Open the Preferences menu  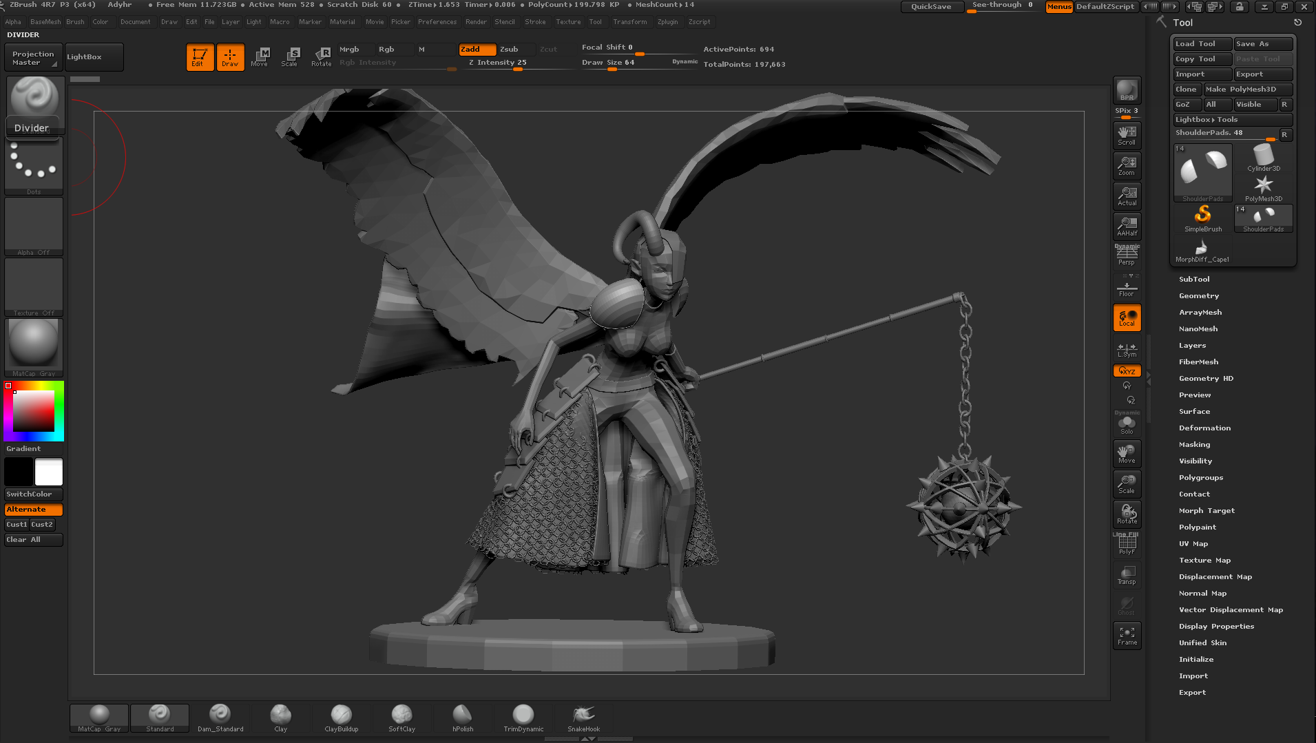(x=437, y=22)
